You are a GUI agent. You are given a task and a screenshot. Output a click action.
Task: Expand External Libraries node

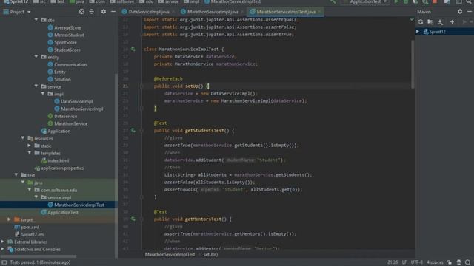pyautogui.click(x=3, y=242)
